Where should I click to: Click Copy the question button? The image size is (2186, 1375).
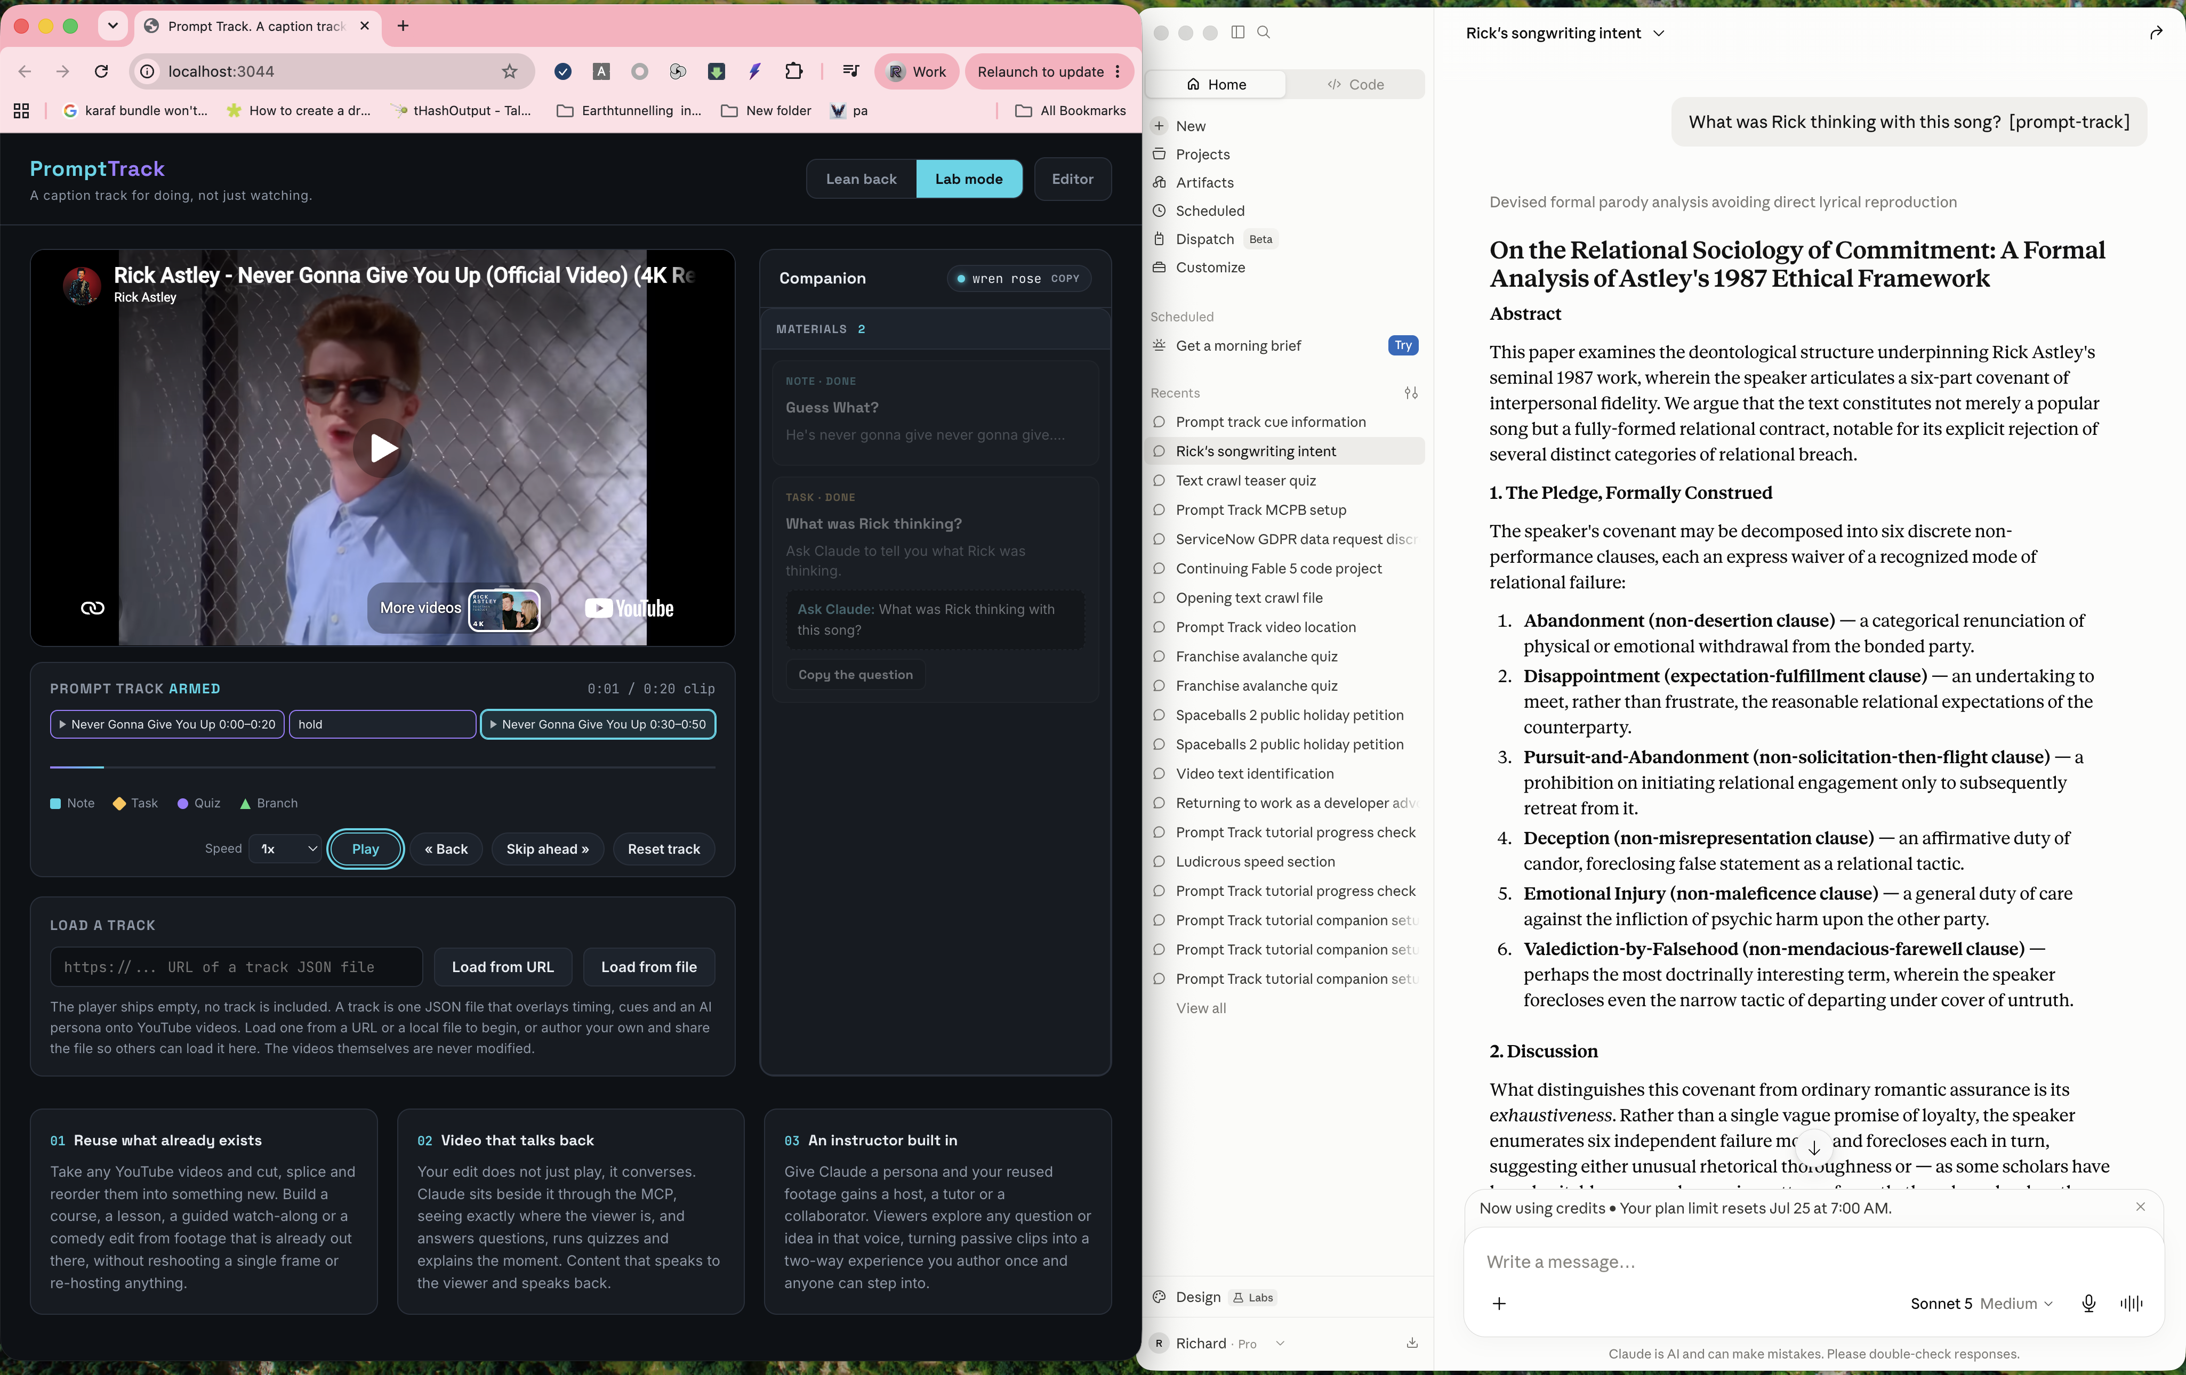tap(855, 674)
